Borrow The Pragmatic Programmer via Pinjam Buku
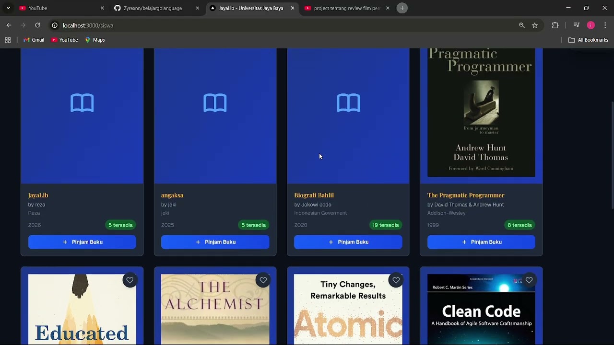Viewport: 614px width, 345px height. pyautogui.click(x=481, y=242)
